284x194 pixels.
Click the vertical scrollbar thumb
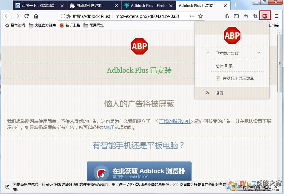click(280, 63)
